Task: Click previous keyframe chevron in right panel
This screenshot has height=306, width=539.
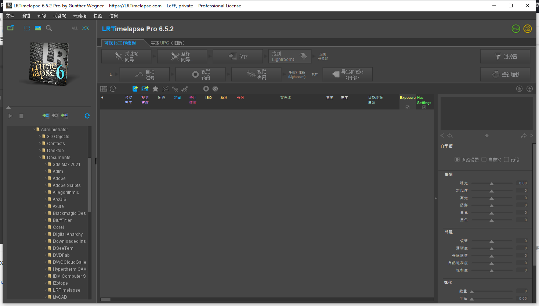Action: (442, 136)
